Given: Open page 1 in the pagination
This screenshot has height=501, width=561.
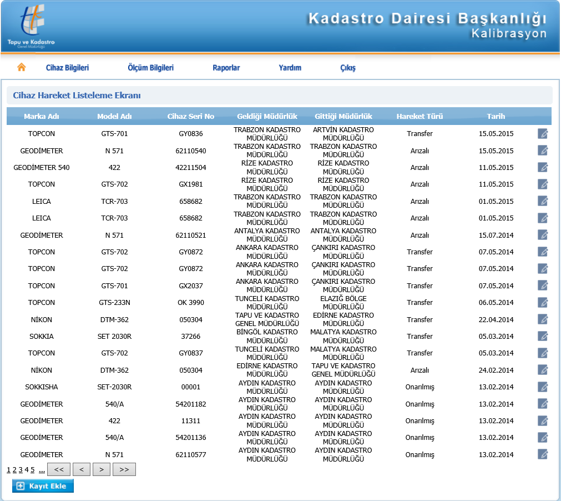Looking at the screenshot, I should [x=8, y=470].
